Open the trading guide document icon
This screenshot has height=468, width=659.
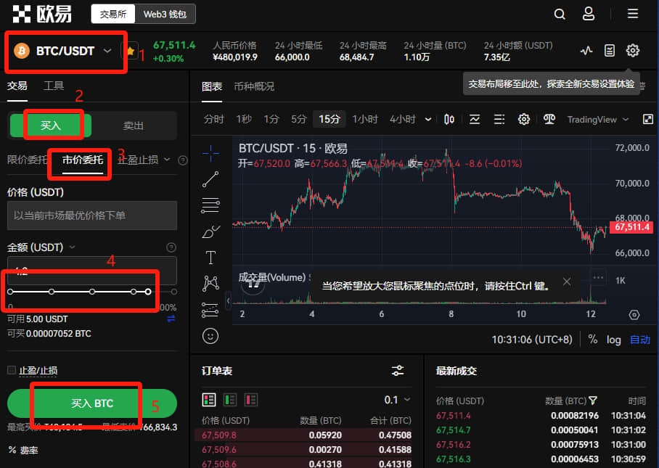point(610,51)
